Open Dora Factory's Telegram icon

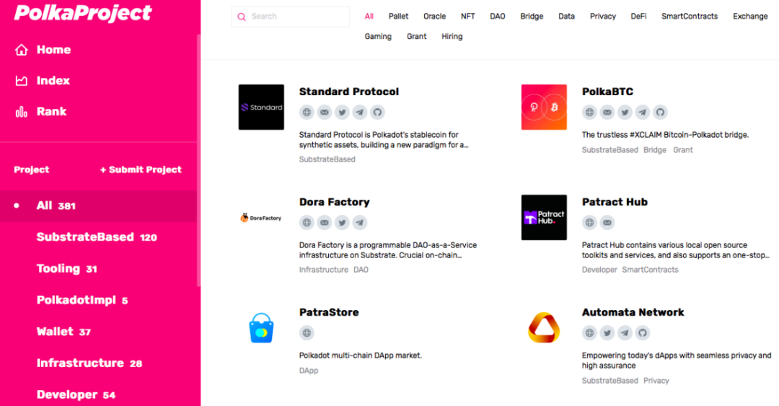pos(359,223)
